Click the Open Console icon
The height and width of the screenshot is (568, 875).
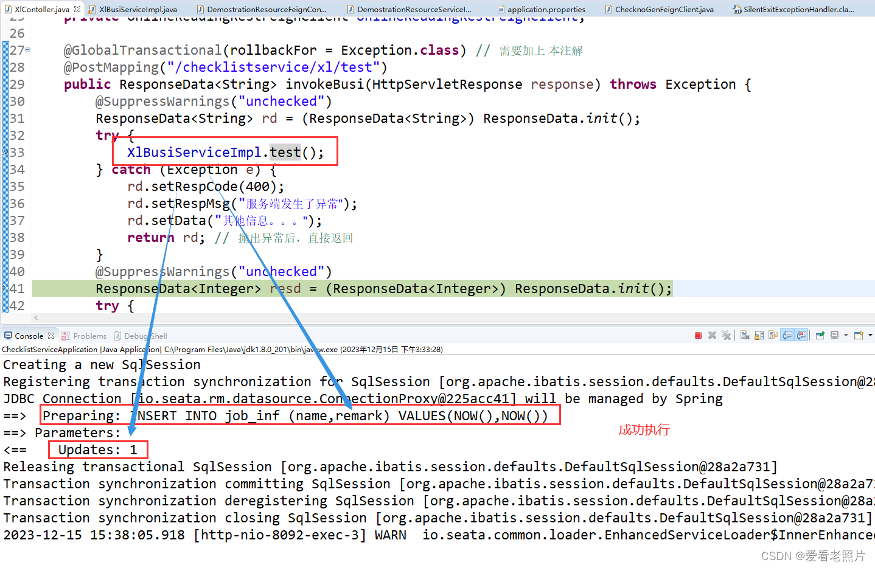coord(859,335)
